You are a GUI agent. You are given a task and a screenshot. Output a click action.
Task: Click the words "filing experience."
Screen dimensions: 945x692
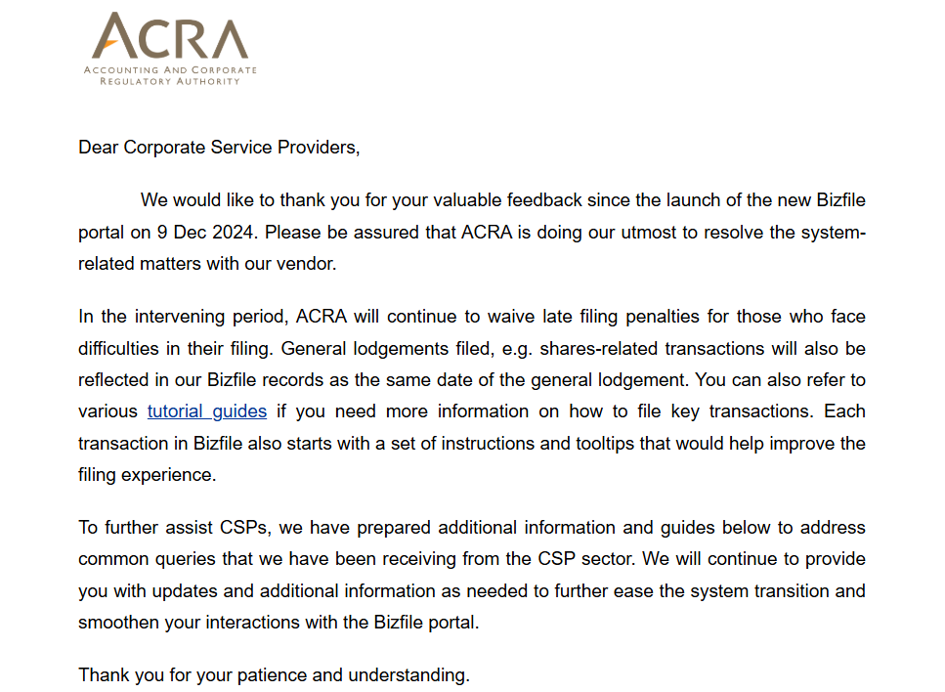tap(147, 475)
